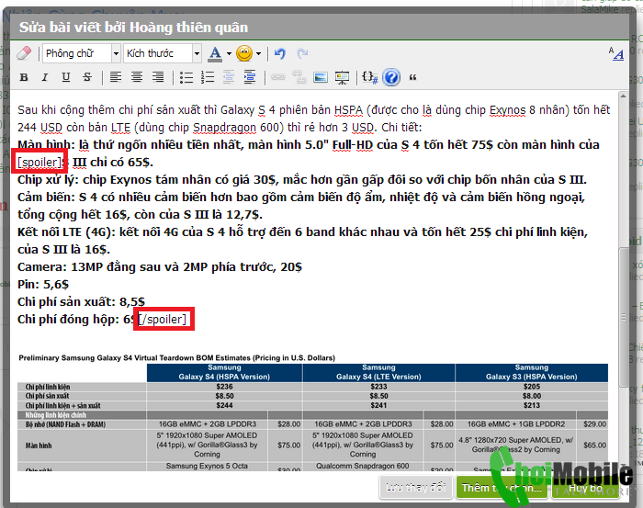The image size is (643, 508).
Task: Click the 'Chip xử lý' line
Action: point(302,179)
